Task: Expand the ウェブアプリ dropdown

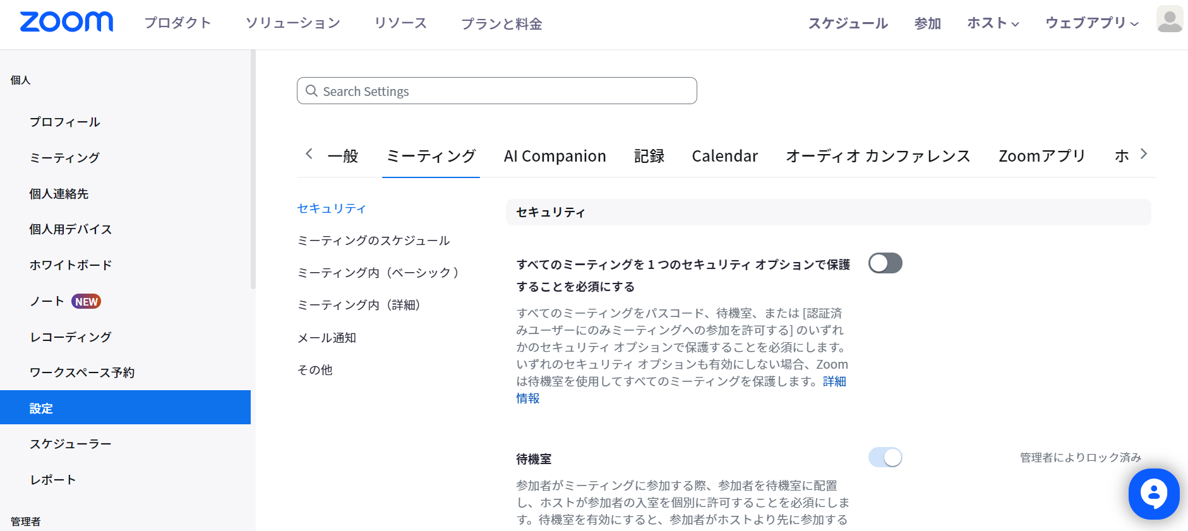Action: (1092, 23)
